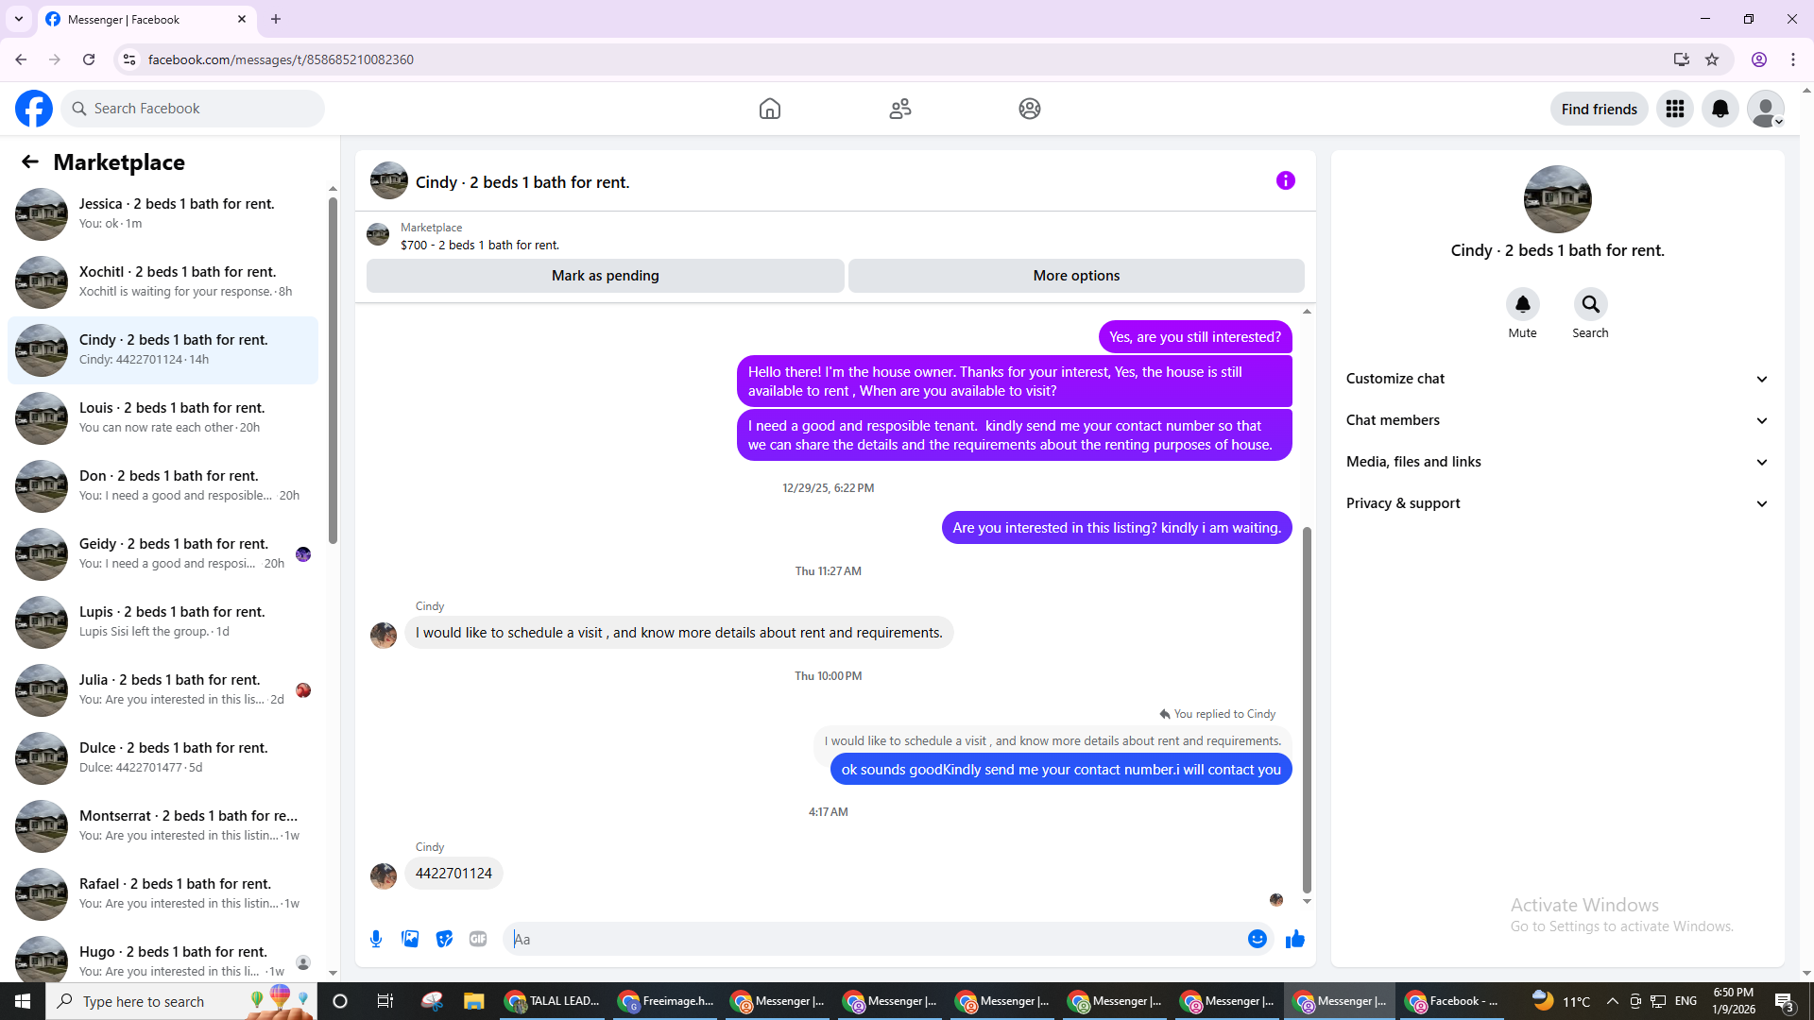The width and height of the screenshot is (1814, 1020).
Task: Open the Jessica conversation in list
Action: pos(165,213)
